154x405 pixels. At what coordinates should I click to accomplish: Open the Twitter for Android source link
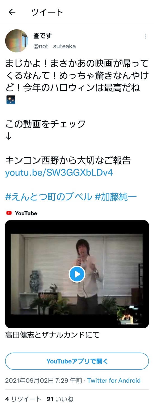[114, 381]
